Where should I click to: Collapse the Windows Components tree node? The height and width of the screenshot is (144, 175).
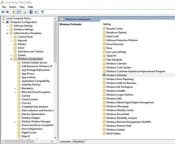click(11, 59)
